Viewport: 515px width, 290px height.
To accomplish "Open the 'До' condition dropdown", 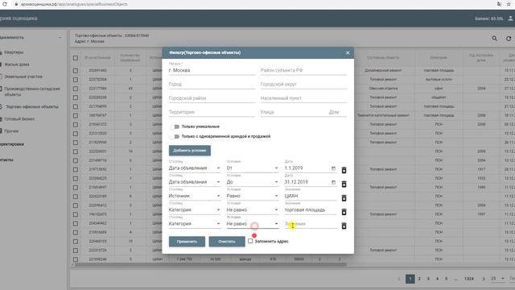I will point(252,182).
